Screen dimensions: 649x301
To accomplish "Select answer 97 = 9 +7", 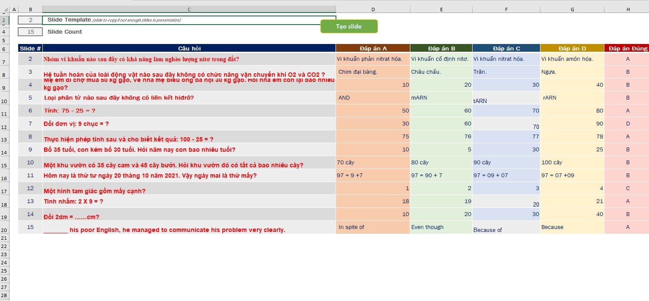I will pos(373,176).
